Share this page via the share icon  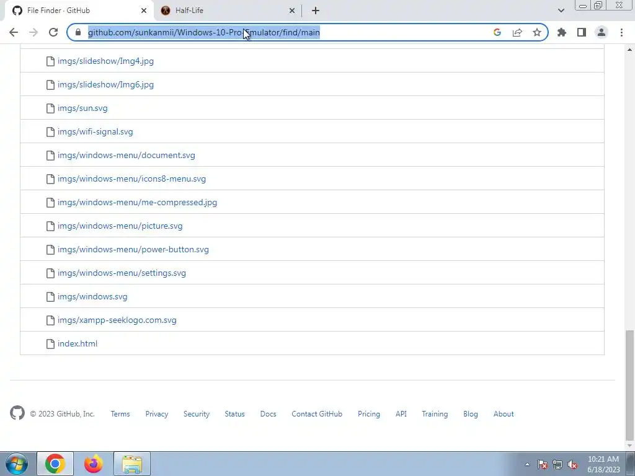(517, 32)
